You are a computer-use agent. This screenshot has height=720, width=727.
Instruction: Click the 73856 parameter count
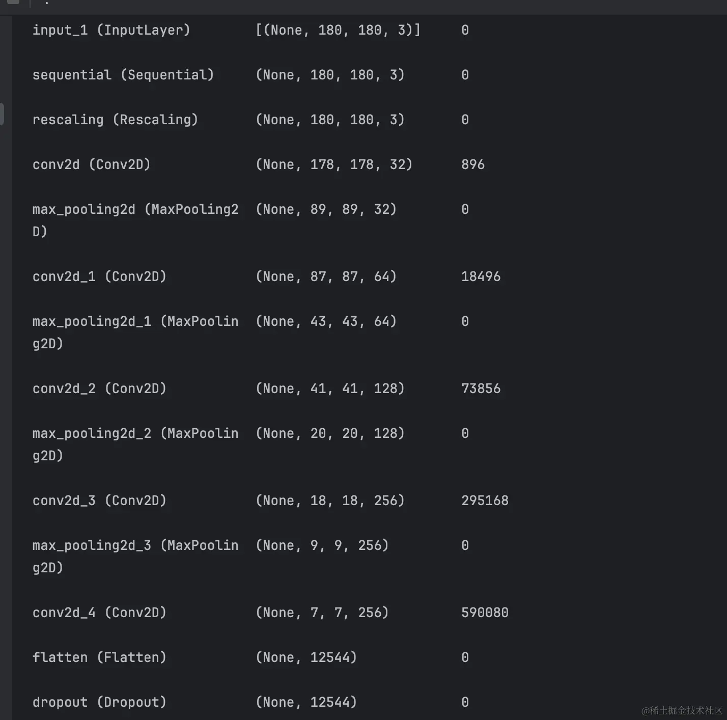click(x=481, y=389)
